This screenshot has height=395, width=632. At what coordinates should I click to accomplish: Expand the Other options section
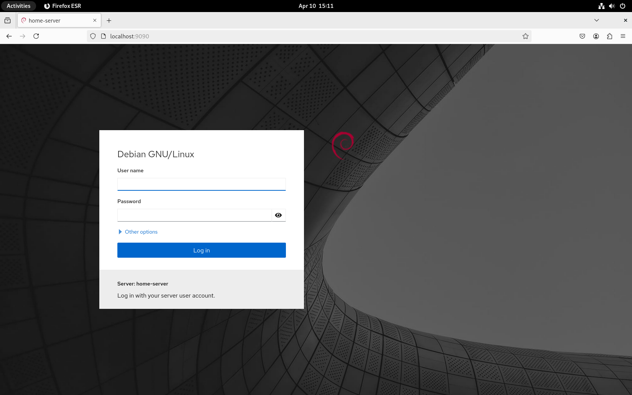click(138, 232)
